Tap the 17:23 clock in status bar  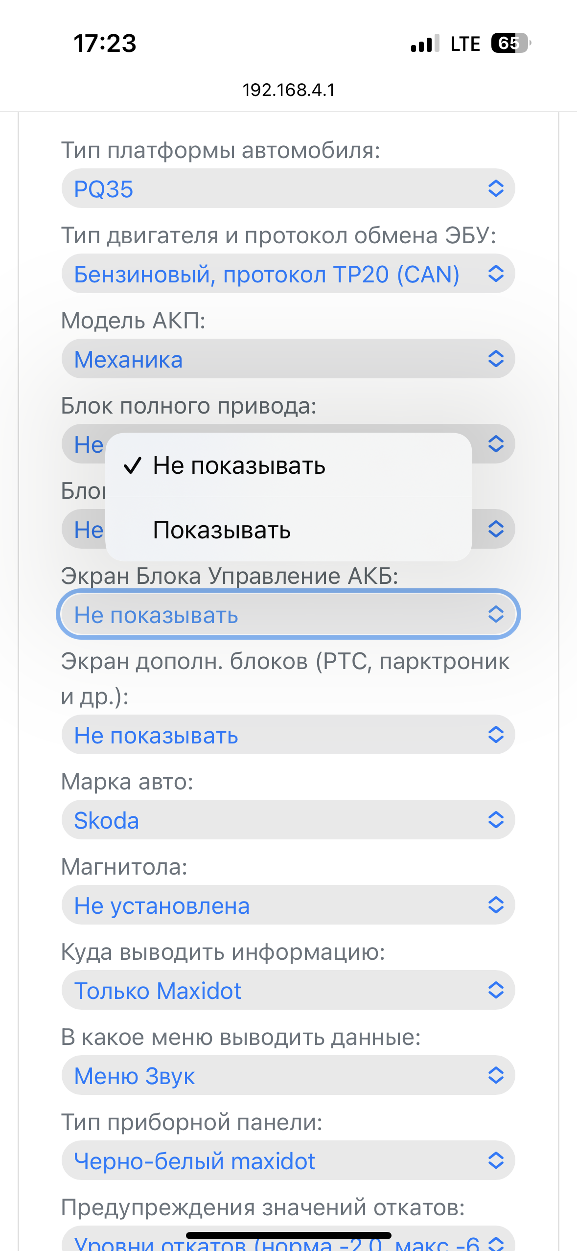(x=105, y=43)
